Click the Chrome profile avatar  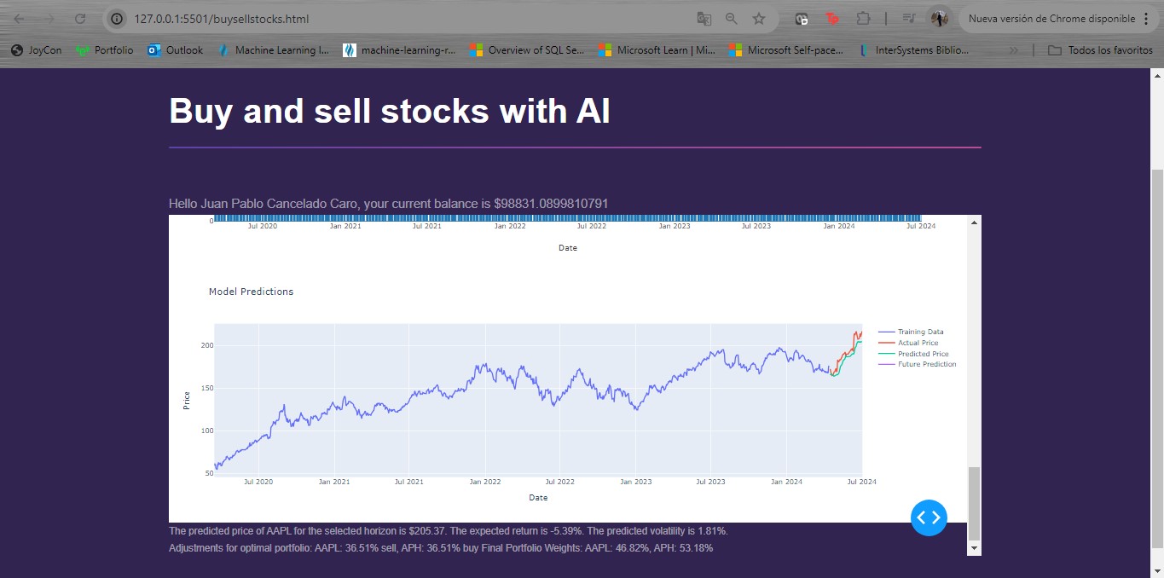[939, 19]
